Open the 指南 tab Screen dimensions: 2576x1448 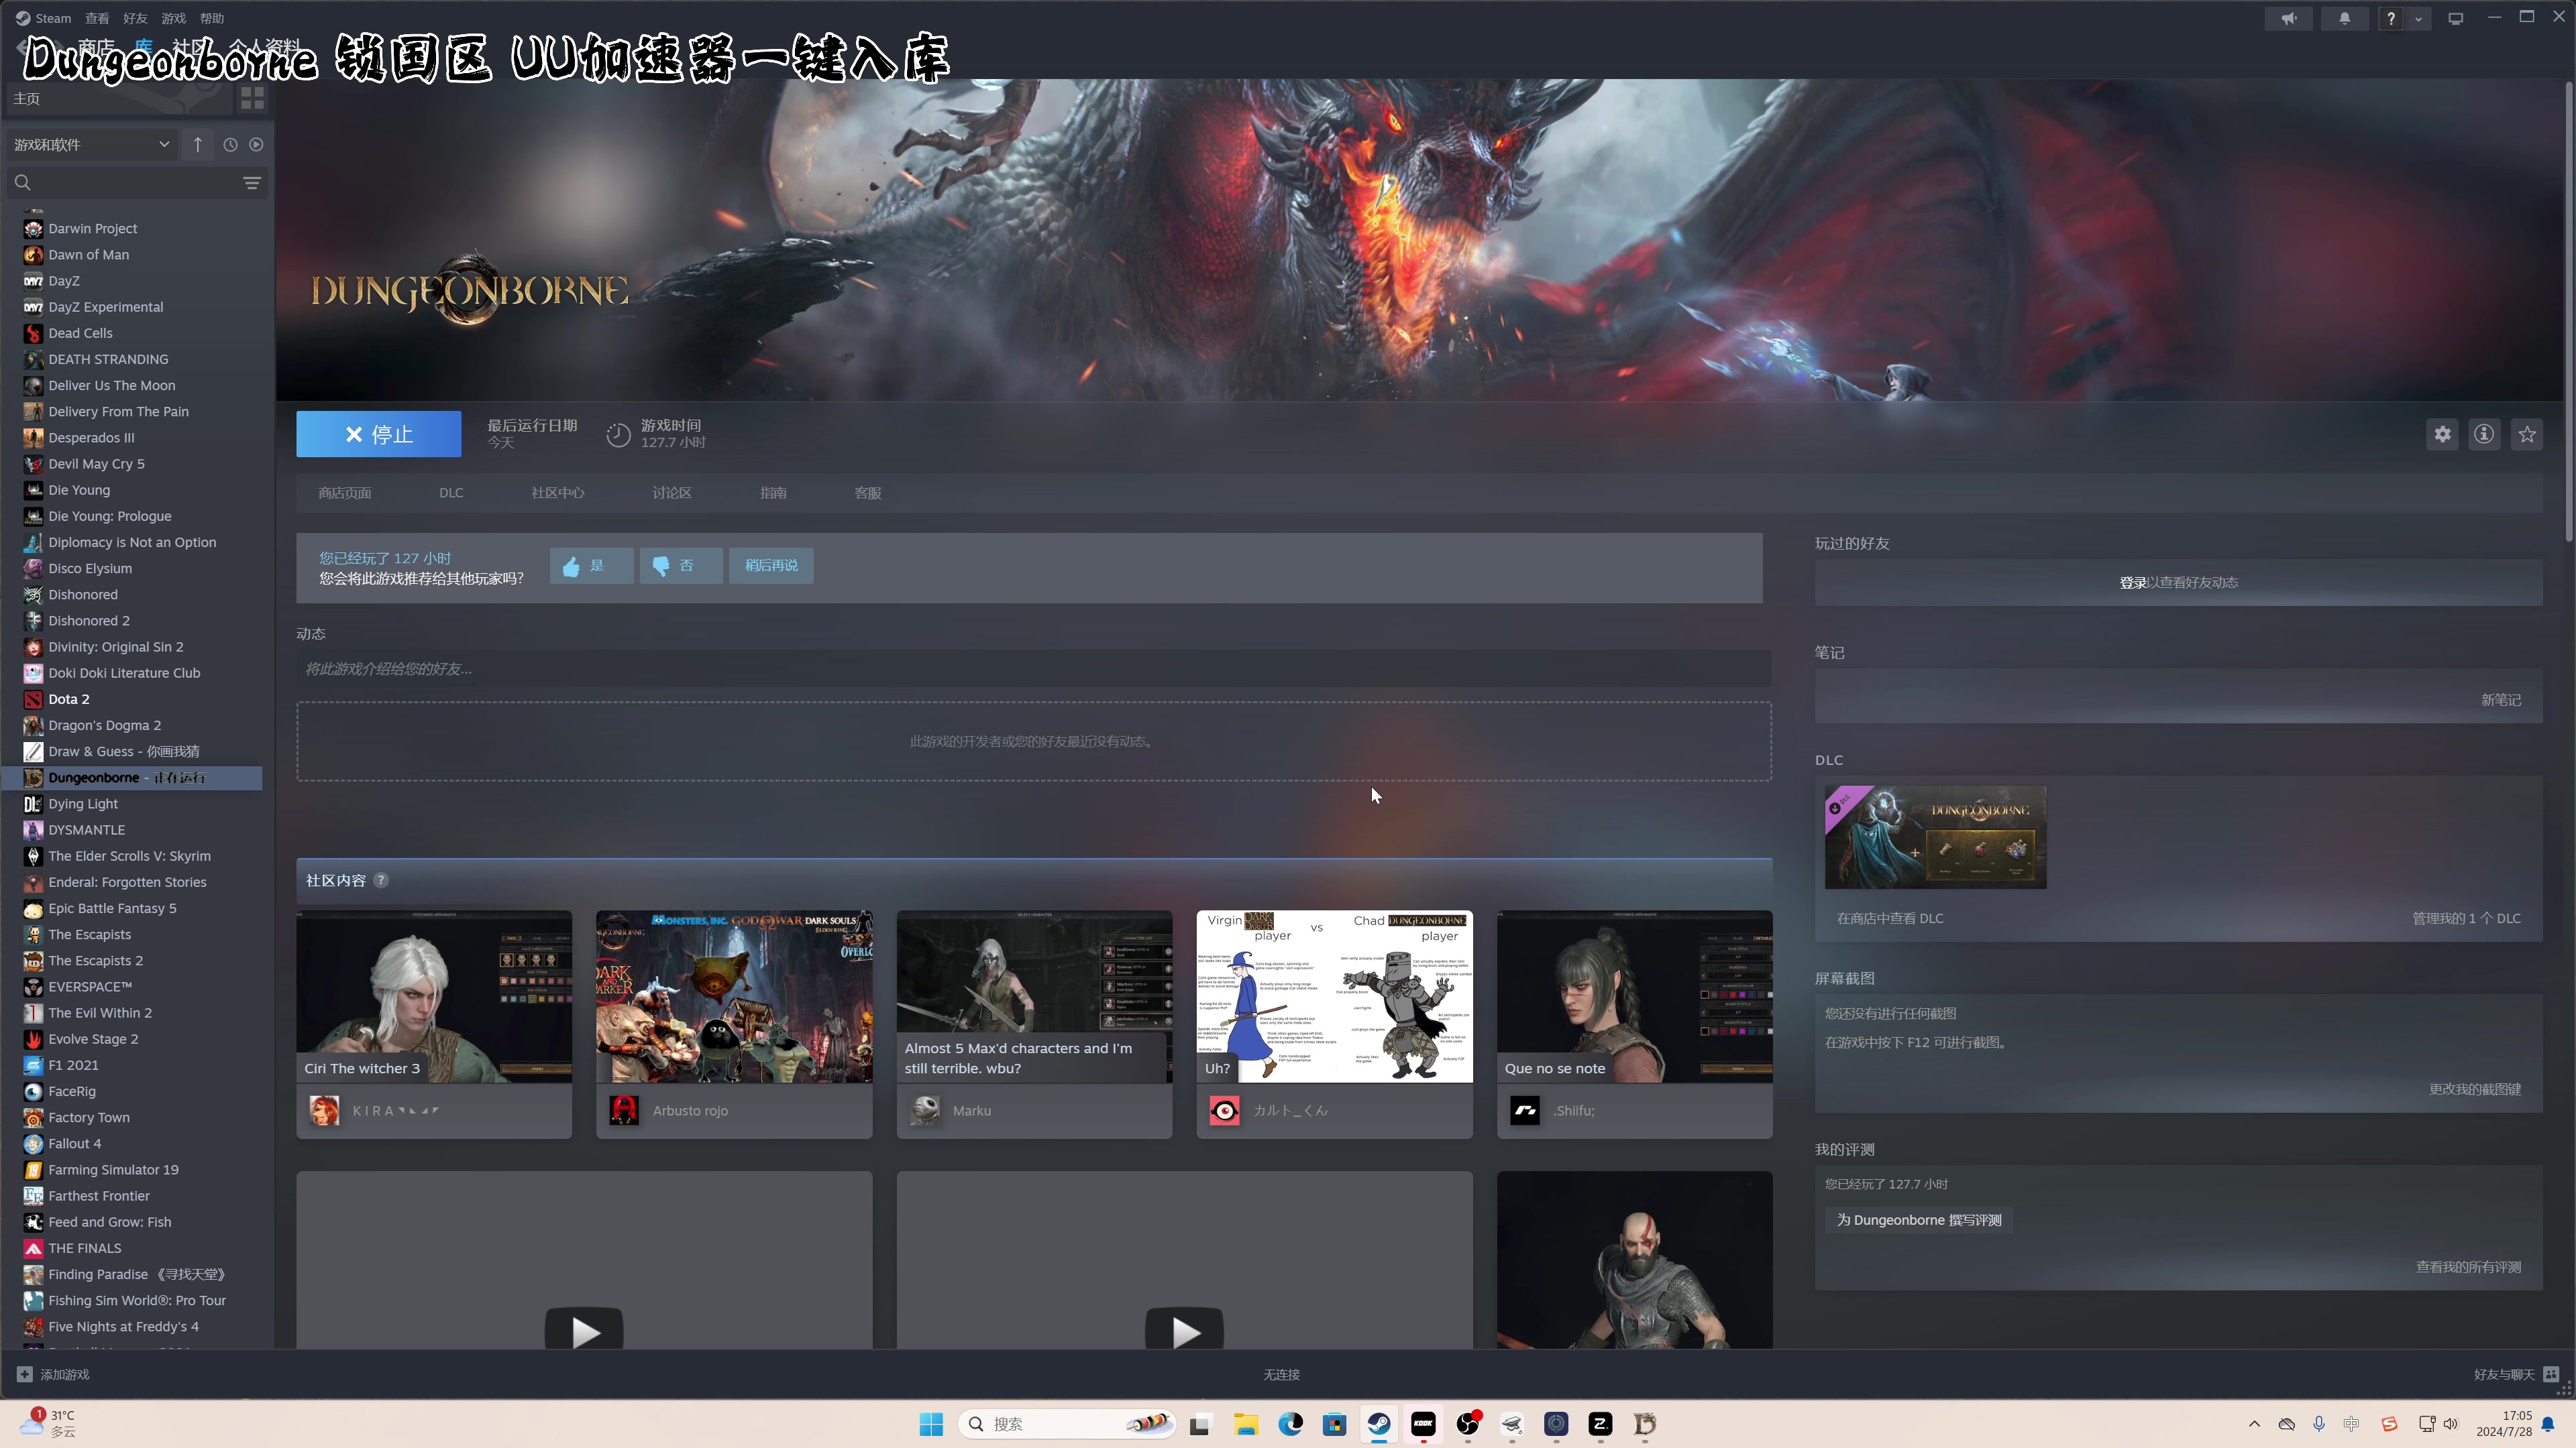tap(773, 493)
